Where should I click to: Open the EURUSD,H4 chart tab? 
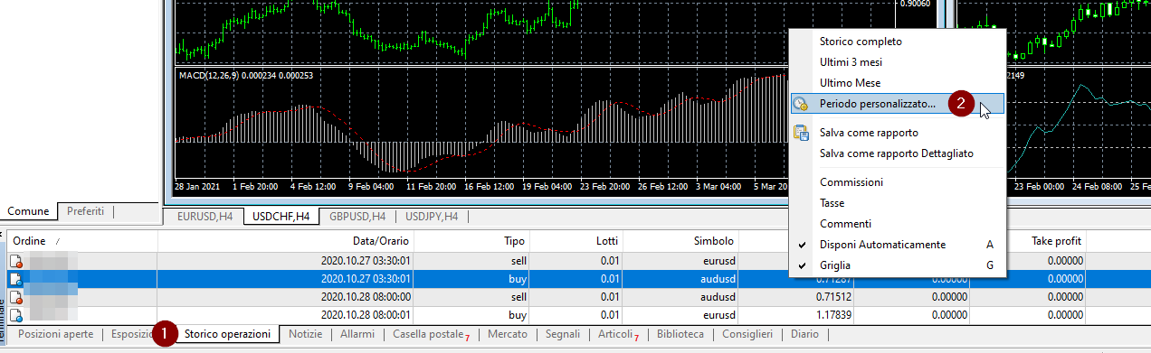pos(205,217)
